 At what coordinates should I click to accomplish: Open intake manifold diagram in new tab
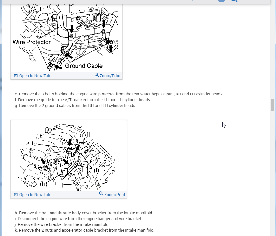(32, 195)
